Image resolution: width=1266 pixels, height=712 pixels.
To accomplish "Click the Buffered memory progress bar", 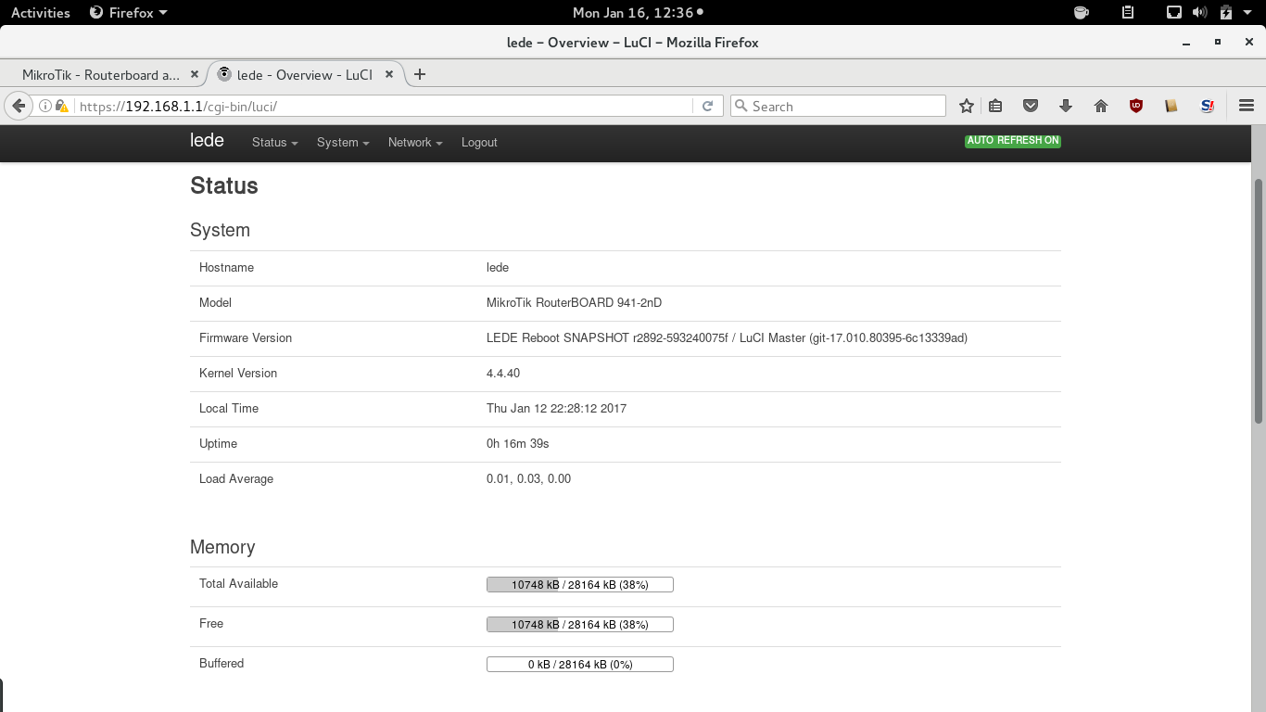I will point(580,665).
